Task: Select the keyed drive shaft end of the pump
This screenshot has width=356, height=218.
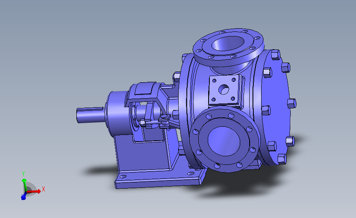Action: click(90, 115)
